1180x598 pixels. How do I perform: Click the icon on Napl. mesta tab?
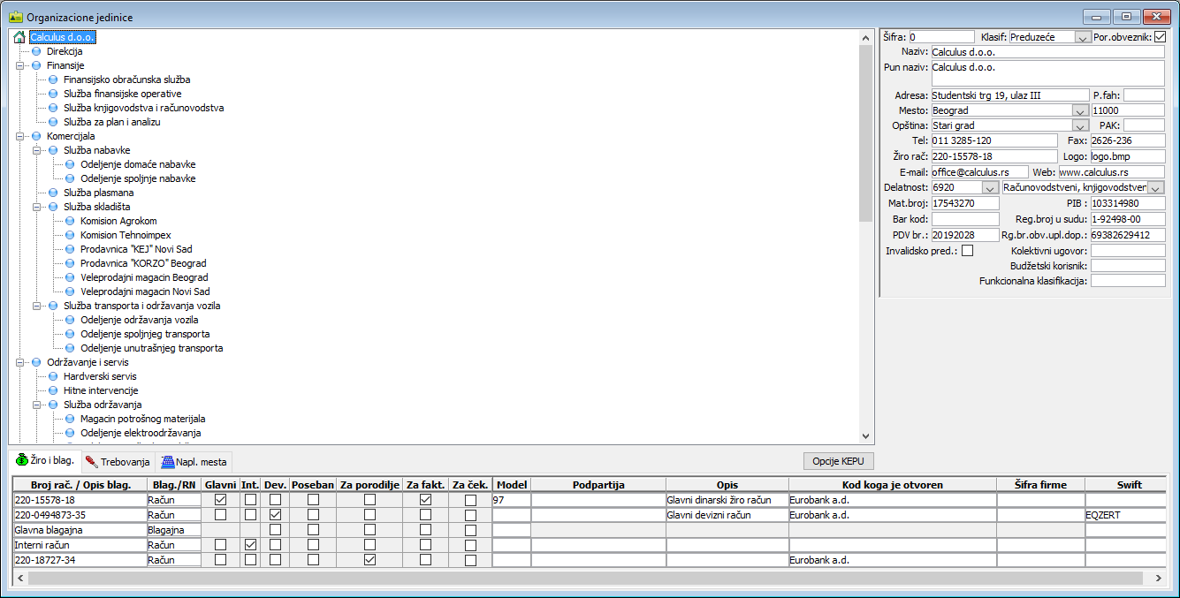coord(166,461)
